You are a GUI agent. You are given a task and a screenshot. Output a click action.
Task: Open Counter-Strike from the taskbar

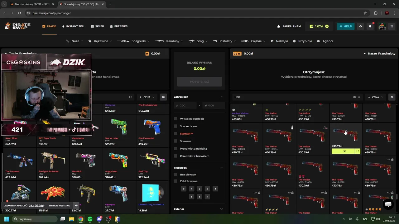118,219
